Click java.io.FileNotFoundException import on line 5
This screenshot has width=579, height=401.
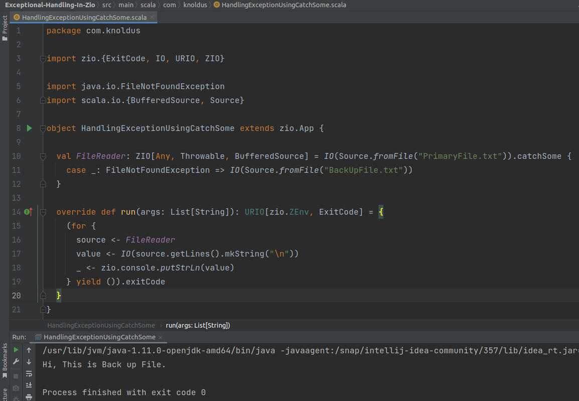(x=153, y=86)
